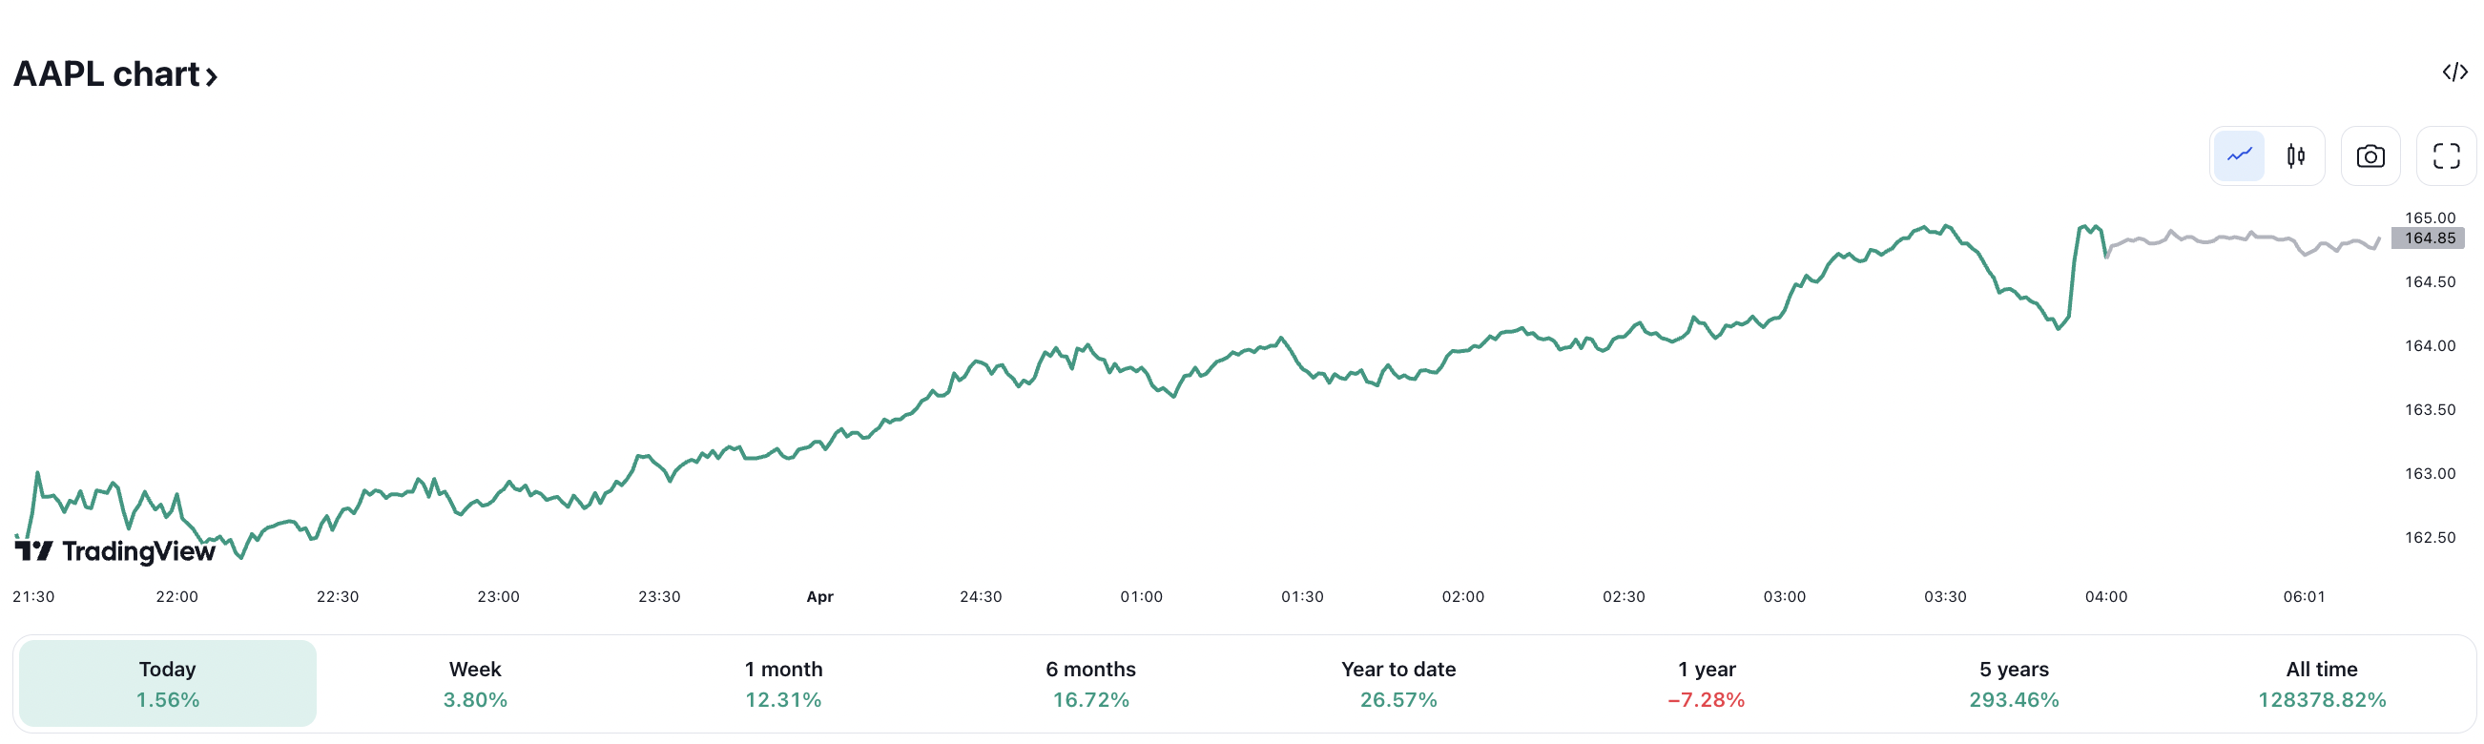Open chart in fullscreen mode
The width and height of the screenshot is (2484, 744).
pyautogui.click(x=2446, y=156)
